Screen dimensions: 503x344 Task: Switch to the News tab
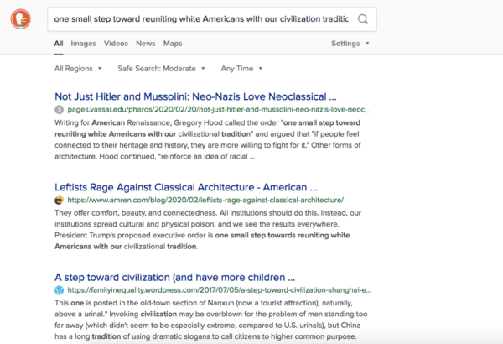pos(146,44)
